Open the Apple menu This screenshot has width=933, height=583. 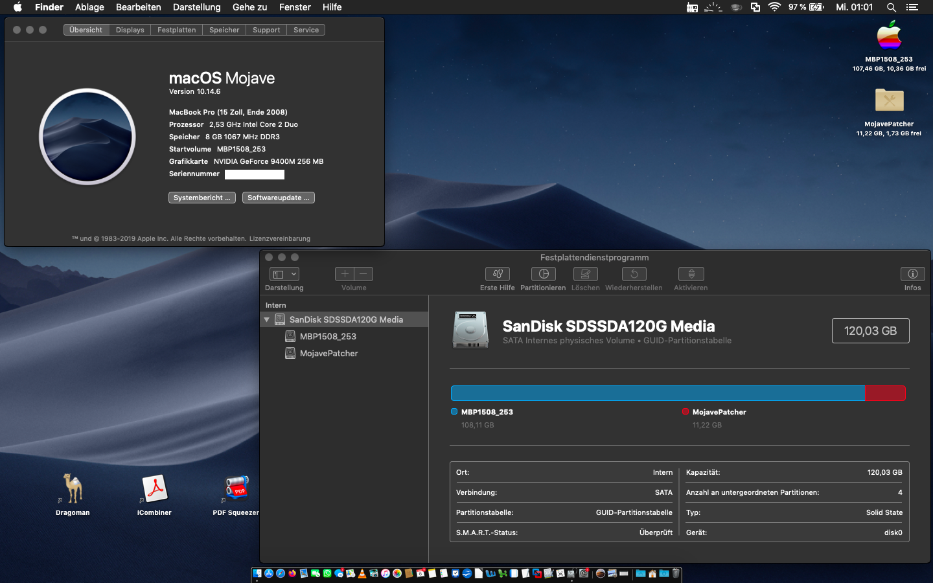[17, 7]
